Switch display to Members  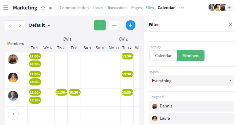coord(191,56)
